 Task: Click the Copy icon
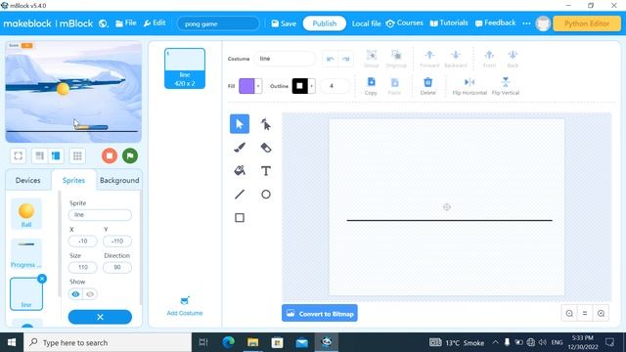371,86
